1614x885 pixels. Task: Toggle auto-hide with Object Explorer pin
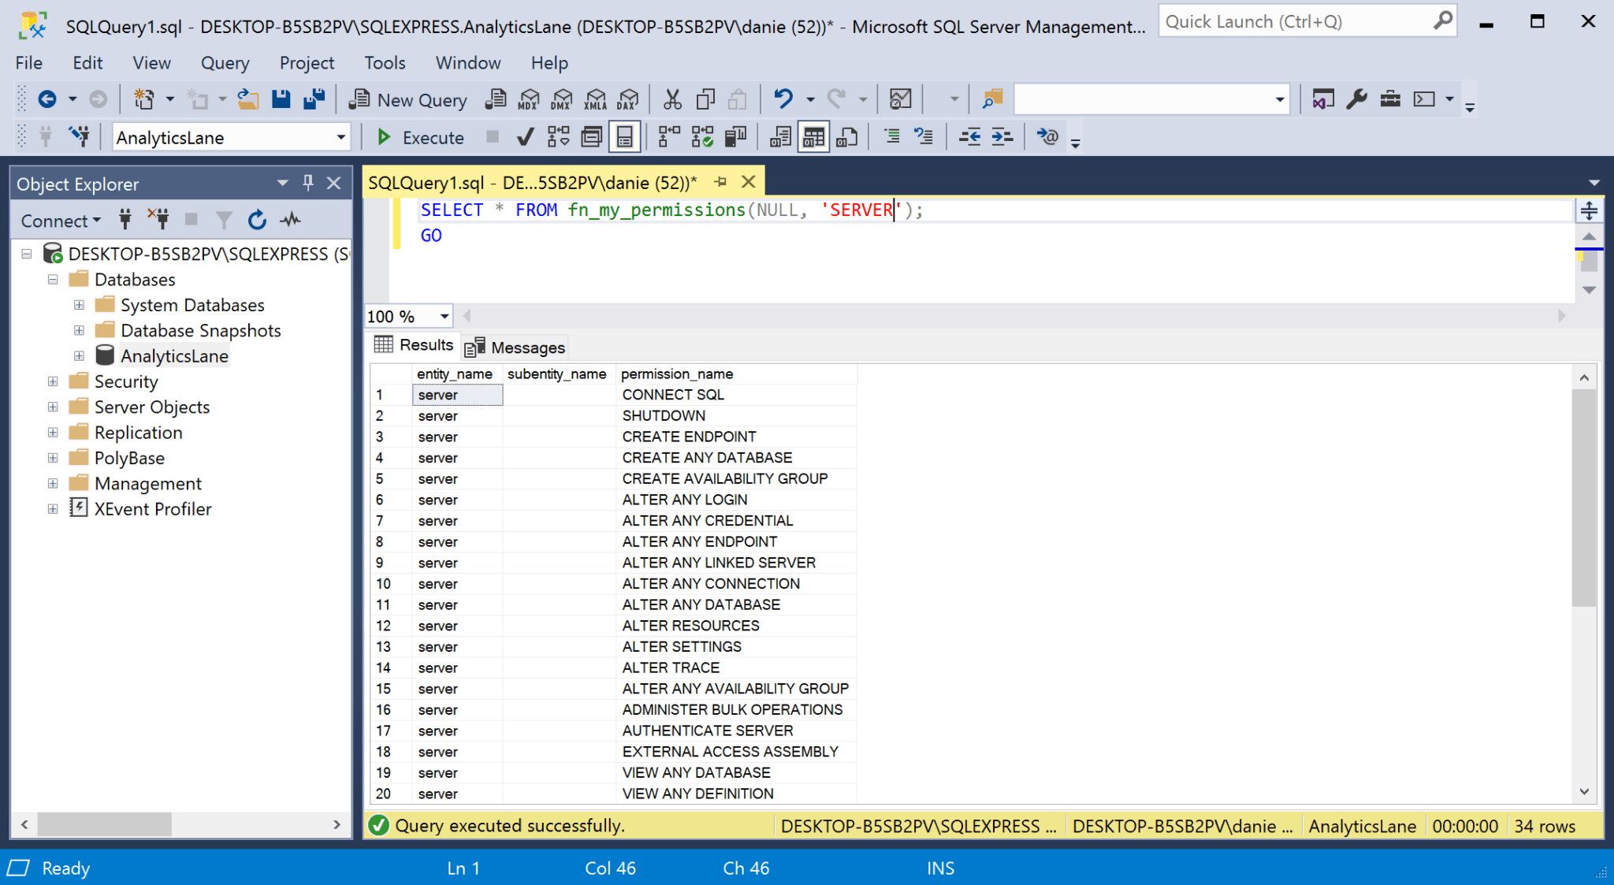307,183
